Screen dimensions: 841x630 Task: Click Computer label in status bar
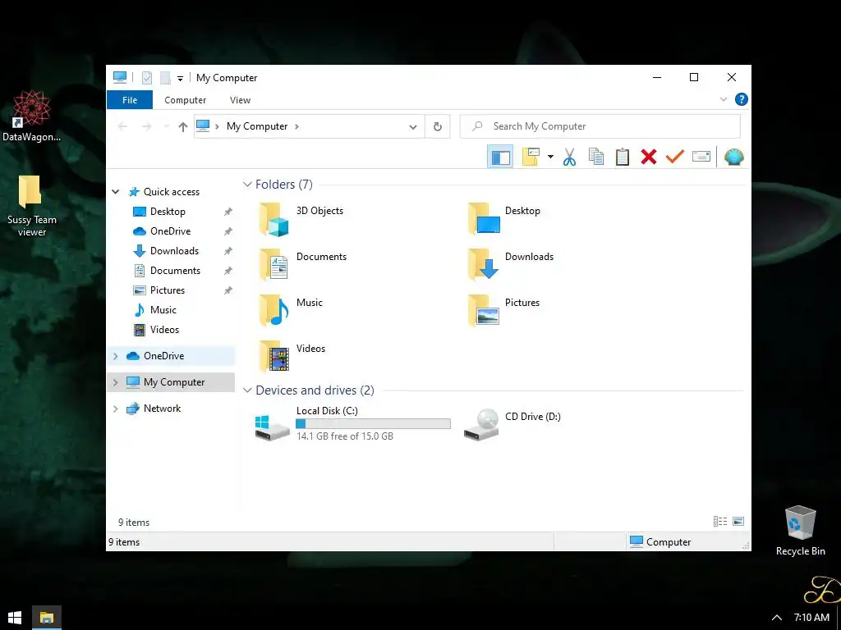point(669,542)
